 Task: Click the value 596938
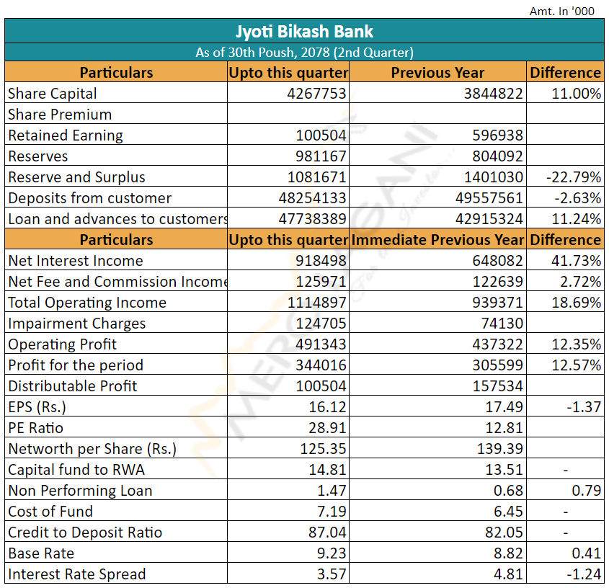497,135
